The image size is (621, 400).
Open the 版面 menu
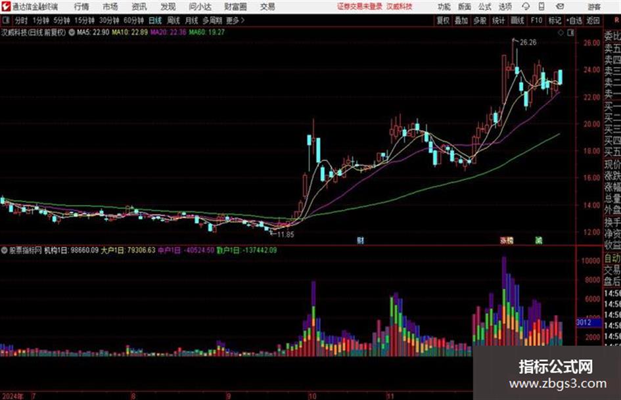pyautogui.click(x=465, y=7)
